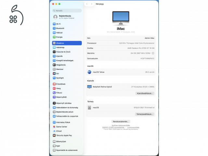Open the Értesítések notifications icon
Screen dimensions: 208x156
(54, 84)
